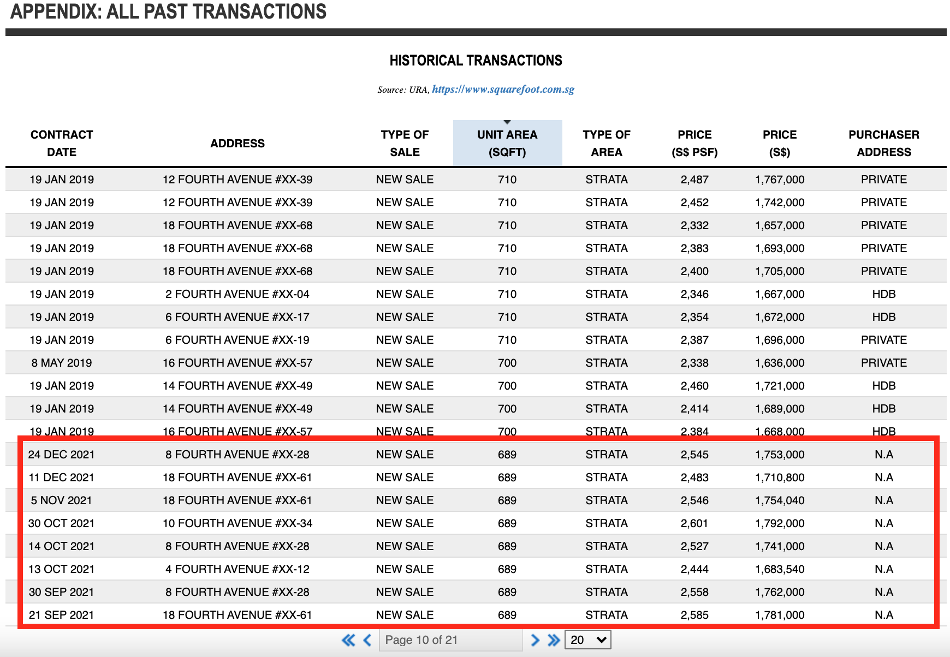
Task: Sort by Type of Sale column header
Action: tap(405, 144)
